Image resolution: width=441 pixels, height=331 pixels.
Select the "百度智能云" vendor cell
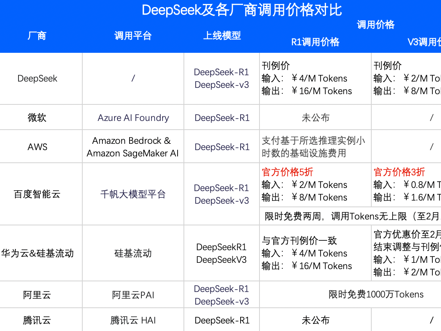(37, 194)
